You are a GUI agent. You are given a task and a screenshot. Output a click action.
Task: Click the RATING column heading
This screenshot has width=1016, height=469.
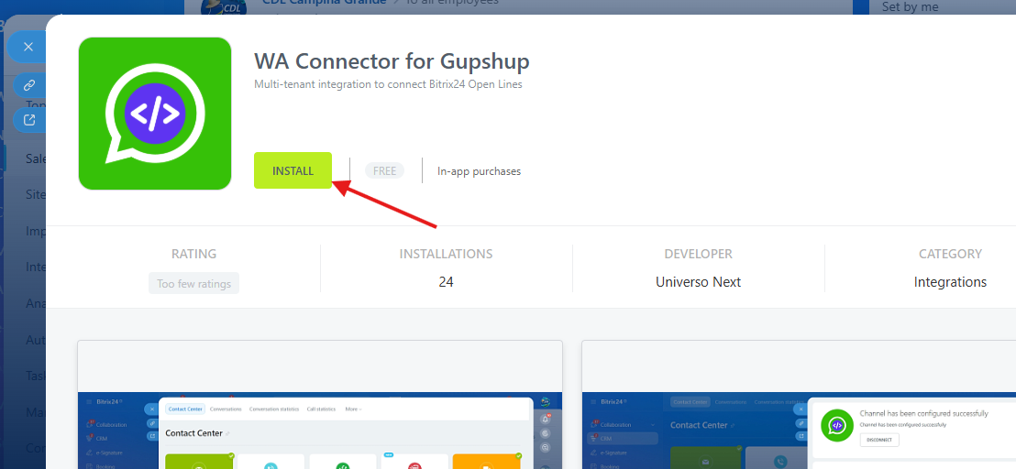[193, 255]
